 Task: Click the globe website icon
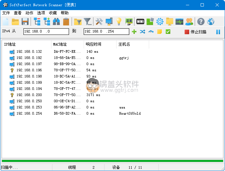211,22
